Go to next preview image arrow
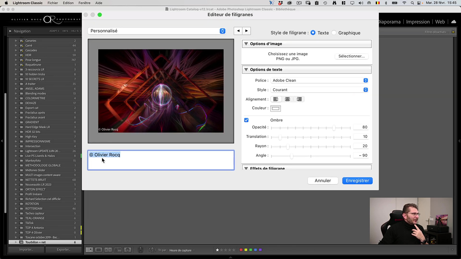Viewport: 461px width, 259px height. tap(246, 31)
